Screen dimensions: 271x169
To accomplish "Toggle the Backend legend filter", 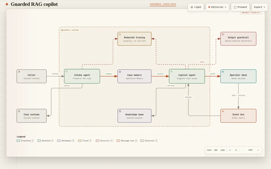I will point(45,141).
